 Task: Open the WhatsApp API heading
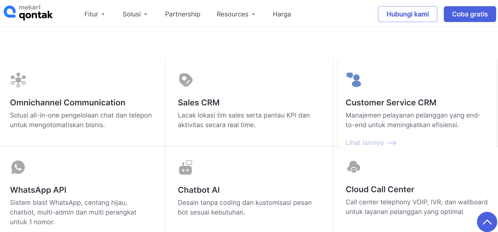[38, 190]
